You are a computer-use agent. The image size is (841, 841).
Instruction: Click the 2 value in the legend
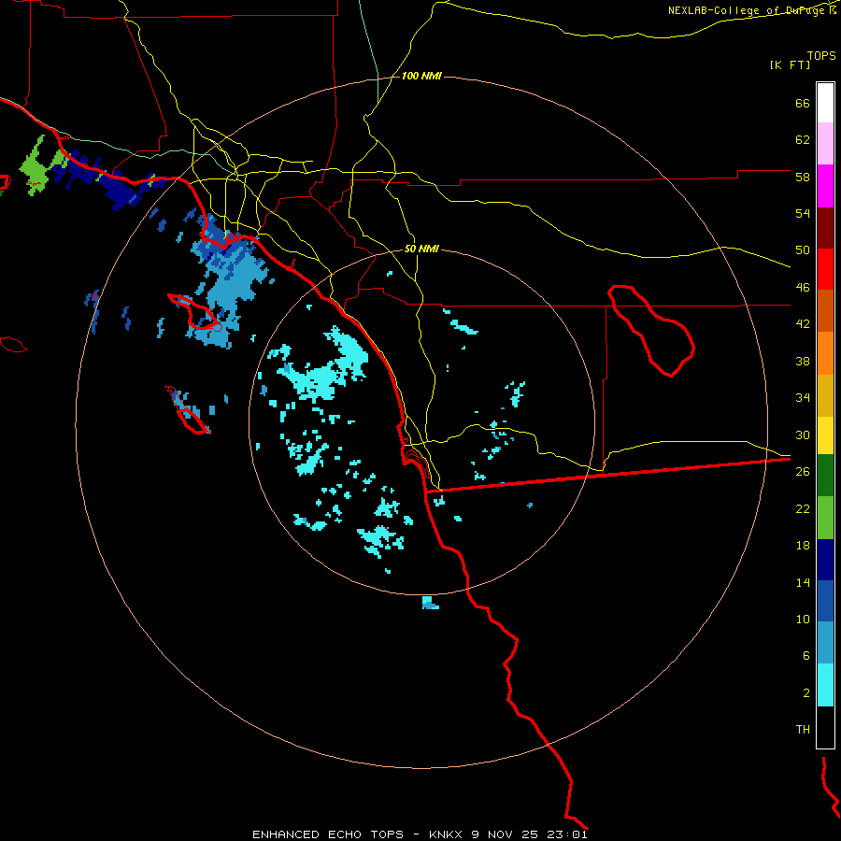tap(806, 692)
